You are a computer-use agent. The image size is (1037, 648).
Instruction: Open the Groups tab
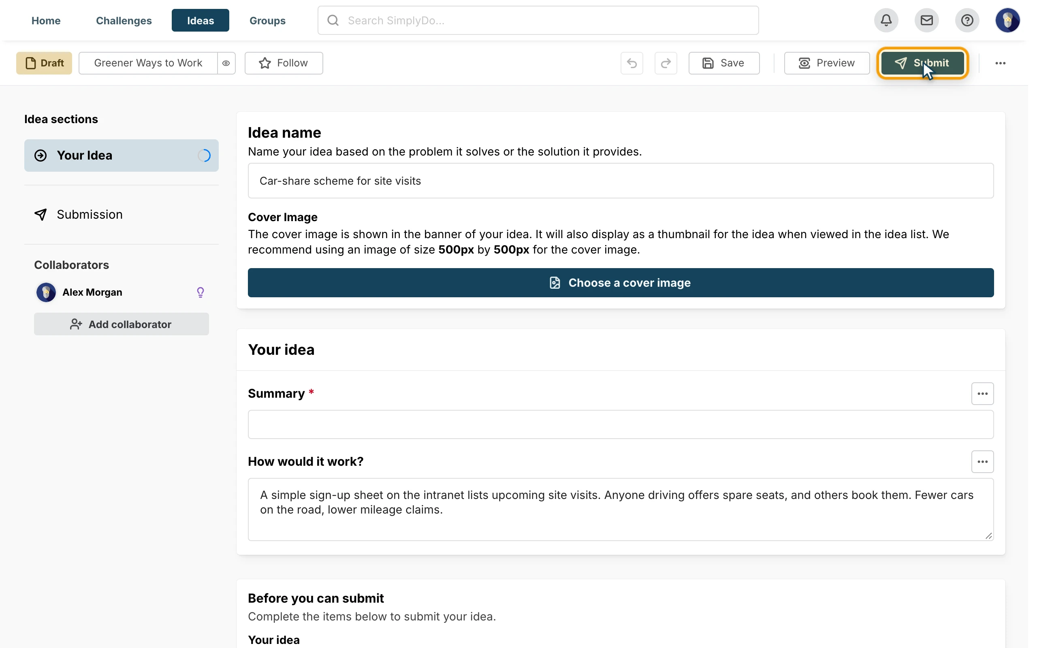pyautogui.click(x=267, y=20)
